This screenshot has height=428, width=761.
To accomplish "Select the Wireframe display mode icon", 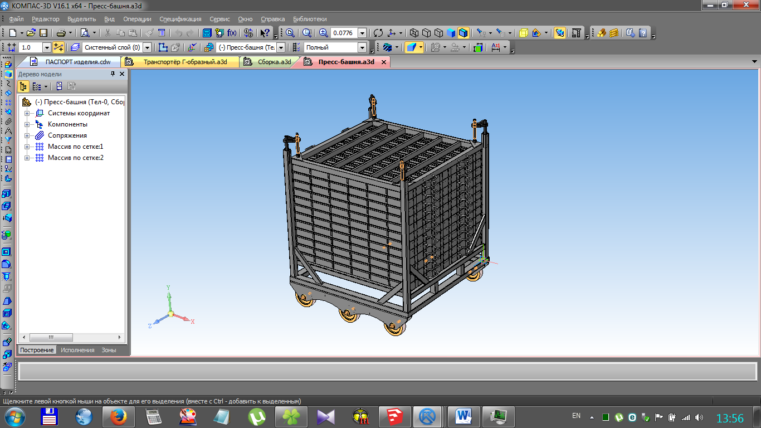I will click(414, 33).
